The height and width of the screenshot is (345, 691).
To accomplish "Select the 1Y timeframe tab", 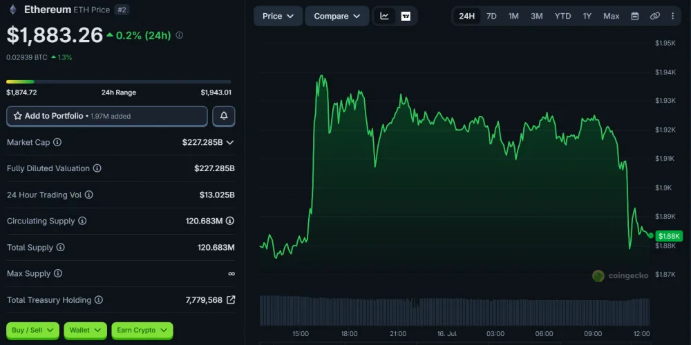I will (587, 17).
